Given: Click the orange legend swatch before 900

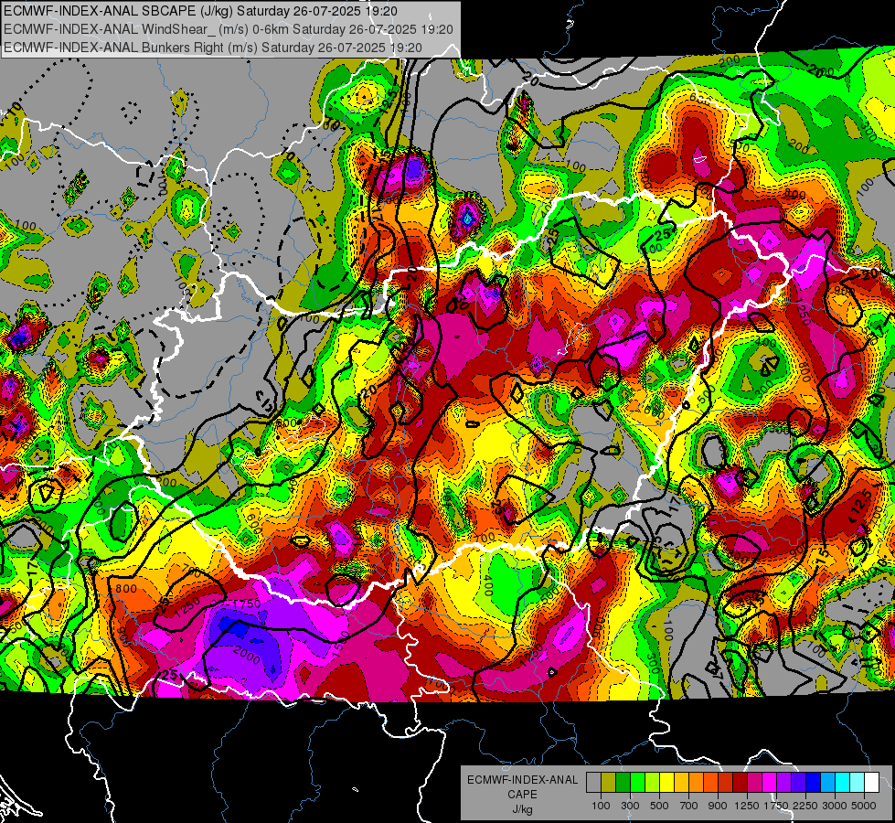Looking at the screenshot, I should click(x=697, y=783).
